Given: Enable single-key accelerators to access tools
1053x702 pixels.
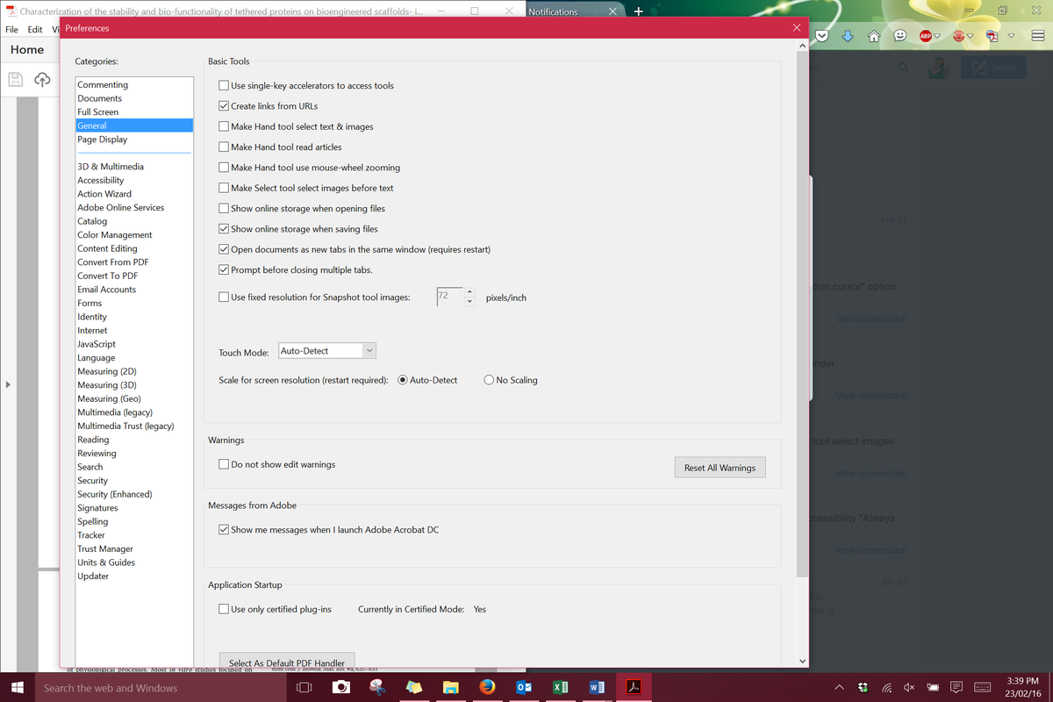Looking at the screenshot, I should [224, 86].
